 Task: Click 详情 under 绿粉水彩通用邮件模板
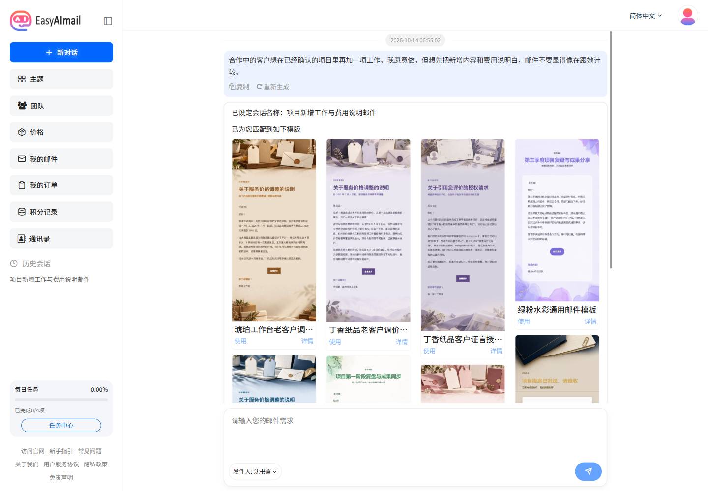[x=590, y=321]
